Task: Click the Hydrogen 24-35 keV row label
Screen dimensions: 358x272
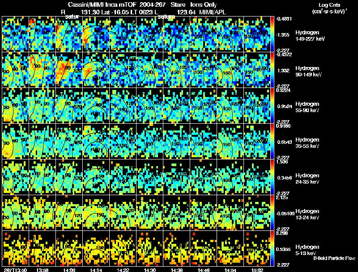Action: (x=307, y=179)
